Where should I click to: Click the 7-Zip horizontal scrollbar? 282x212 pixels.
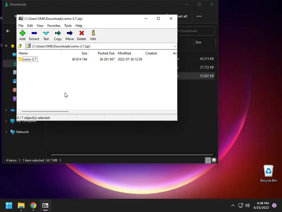click(x=45, y=112)
